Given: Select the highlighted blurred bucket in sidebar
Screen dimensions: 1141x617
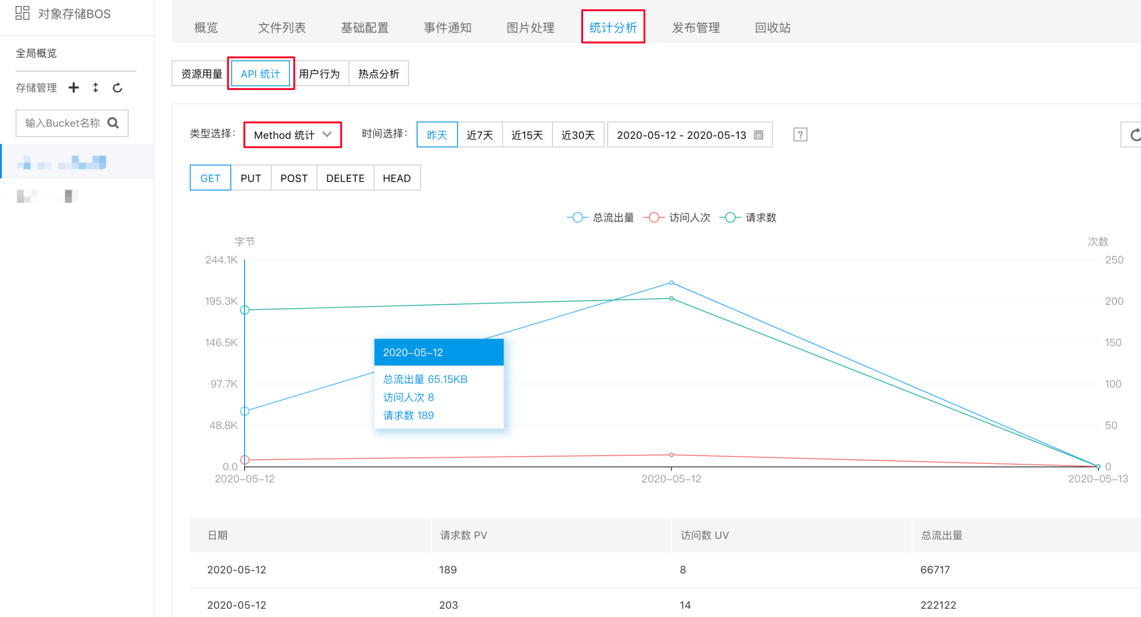Looking at the screenshot, I should pos(77,162).
